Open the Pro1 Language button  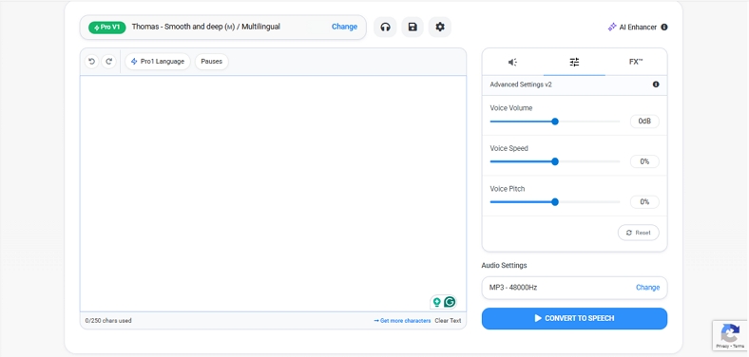coord(158,62)
